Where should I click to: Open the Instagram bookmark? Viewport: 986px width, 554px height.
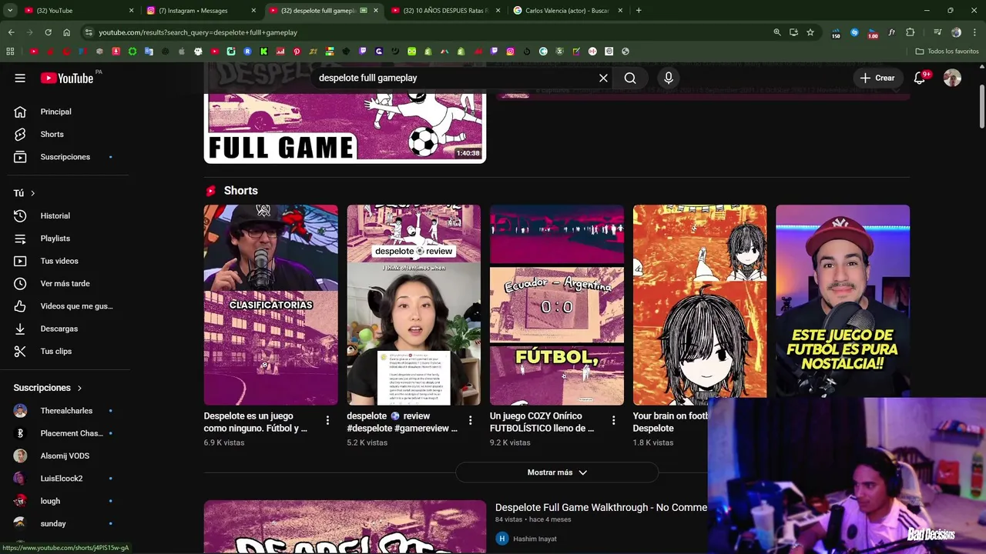(510, 52)
